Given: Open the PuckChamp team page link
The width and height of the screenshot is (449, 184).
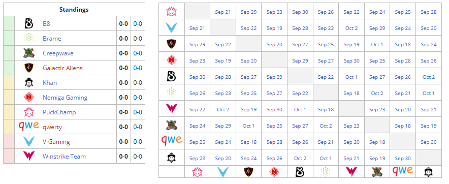Looking at the screenshot, I should 59,112.
